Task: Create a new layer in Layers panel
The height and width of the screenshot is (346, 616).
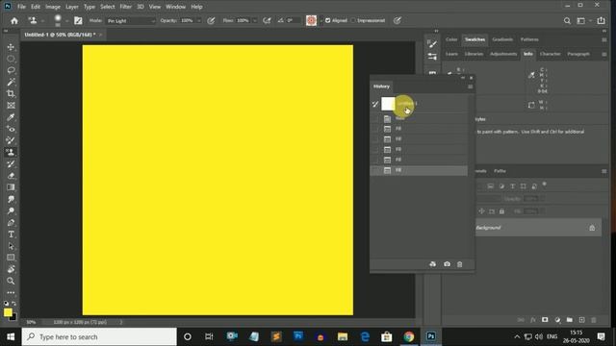Action: (x=581, y=320)
